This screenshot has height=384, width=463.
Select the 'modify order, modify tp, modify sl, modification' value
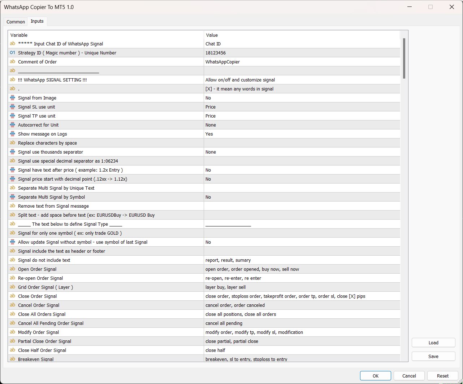point(302,332)
